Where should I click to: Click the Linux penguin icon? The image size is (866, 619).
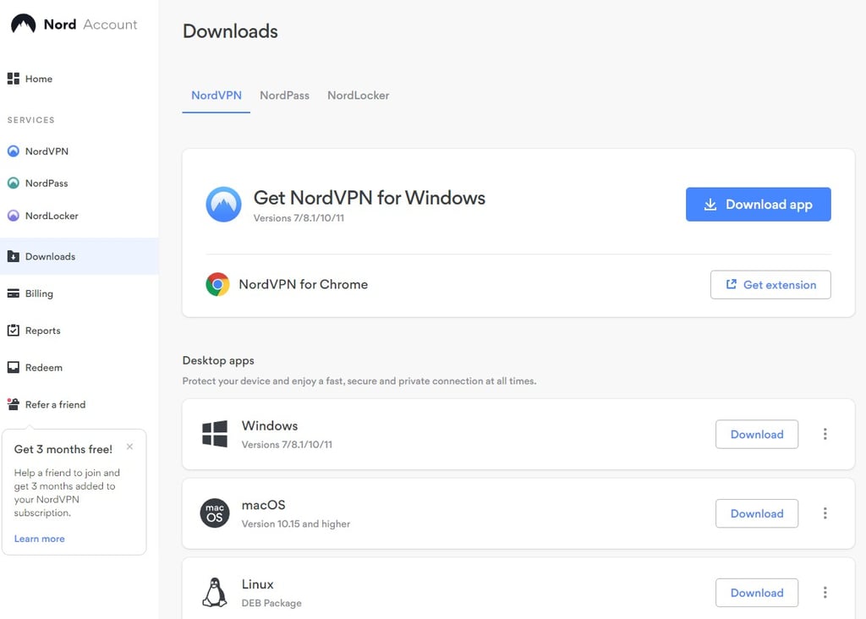tap(215, 593)
